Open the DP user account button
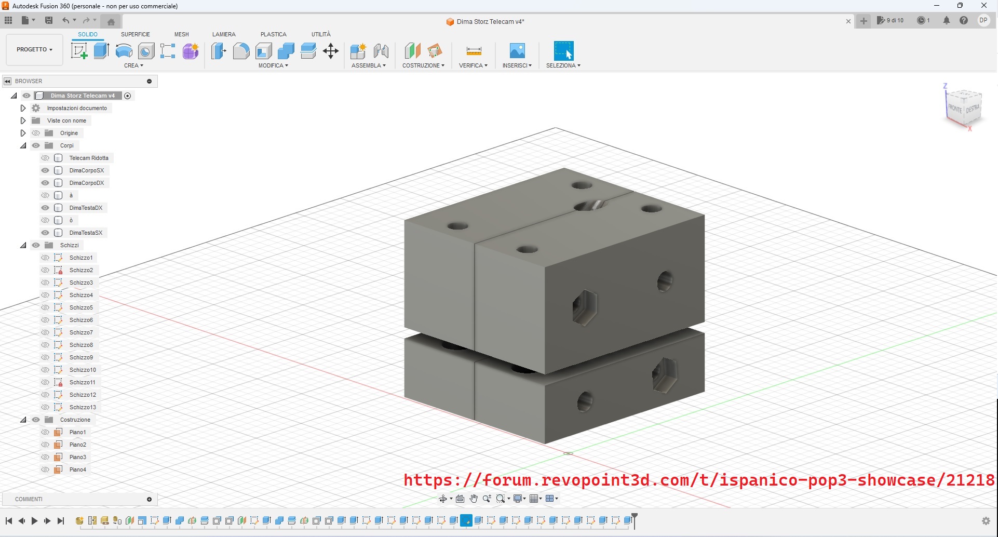This screenshot has height=537, width=998. (983, 20)
